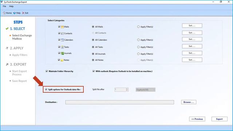Open the File menu
Image resolution: width=233 pixels, height=131 pixels.
pyautogui.click(x=4, y=6)
